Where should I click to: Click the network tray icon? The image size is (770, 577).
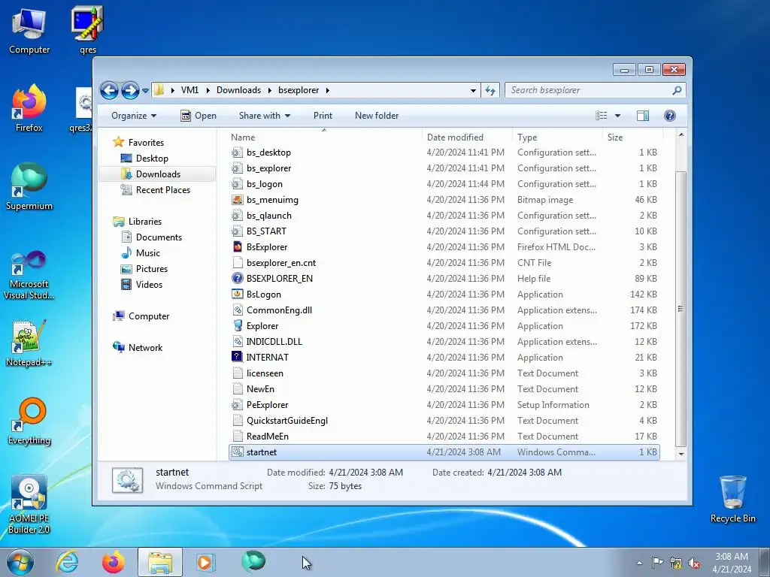point(676,563)
